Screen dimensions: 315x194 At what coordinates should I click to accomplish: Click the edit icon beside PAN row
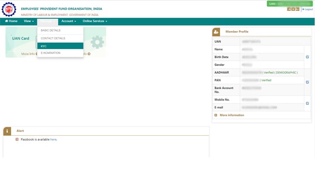(307, 82)
